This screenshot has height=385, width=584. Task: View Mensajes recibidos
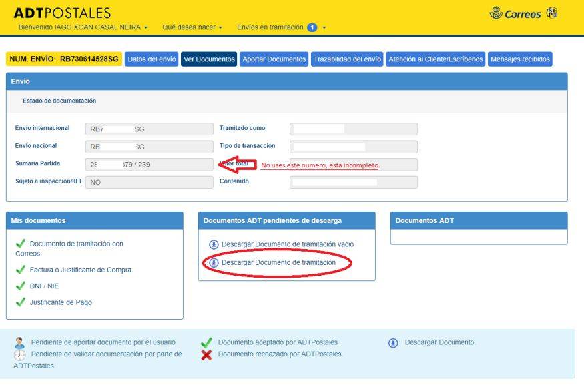pos(520,59)
